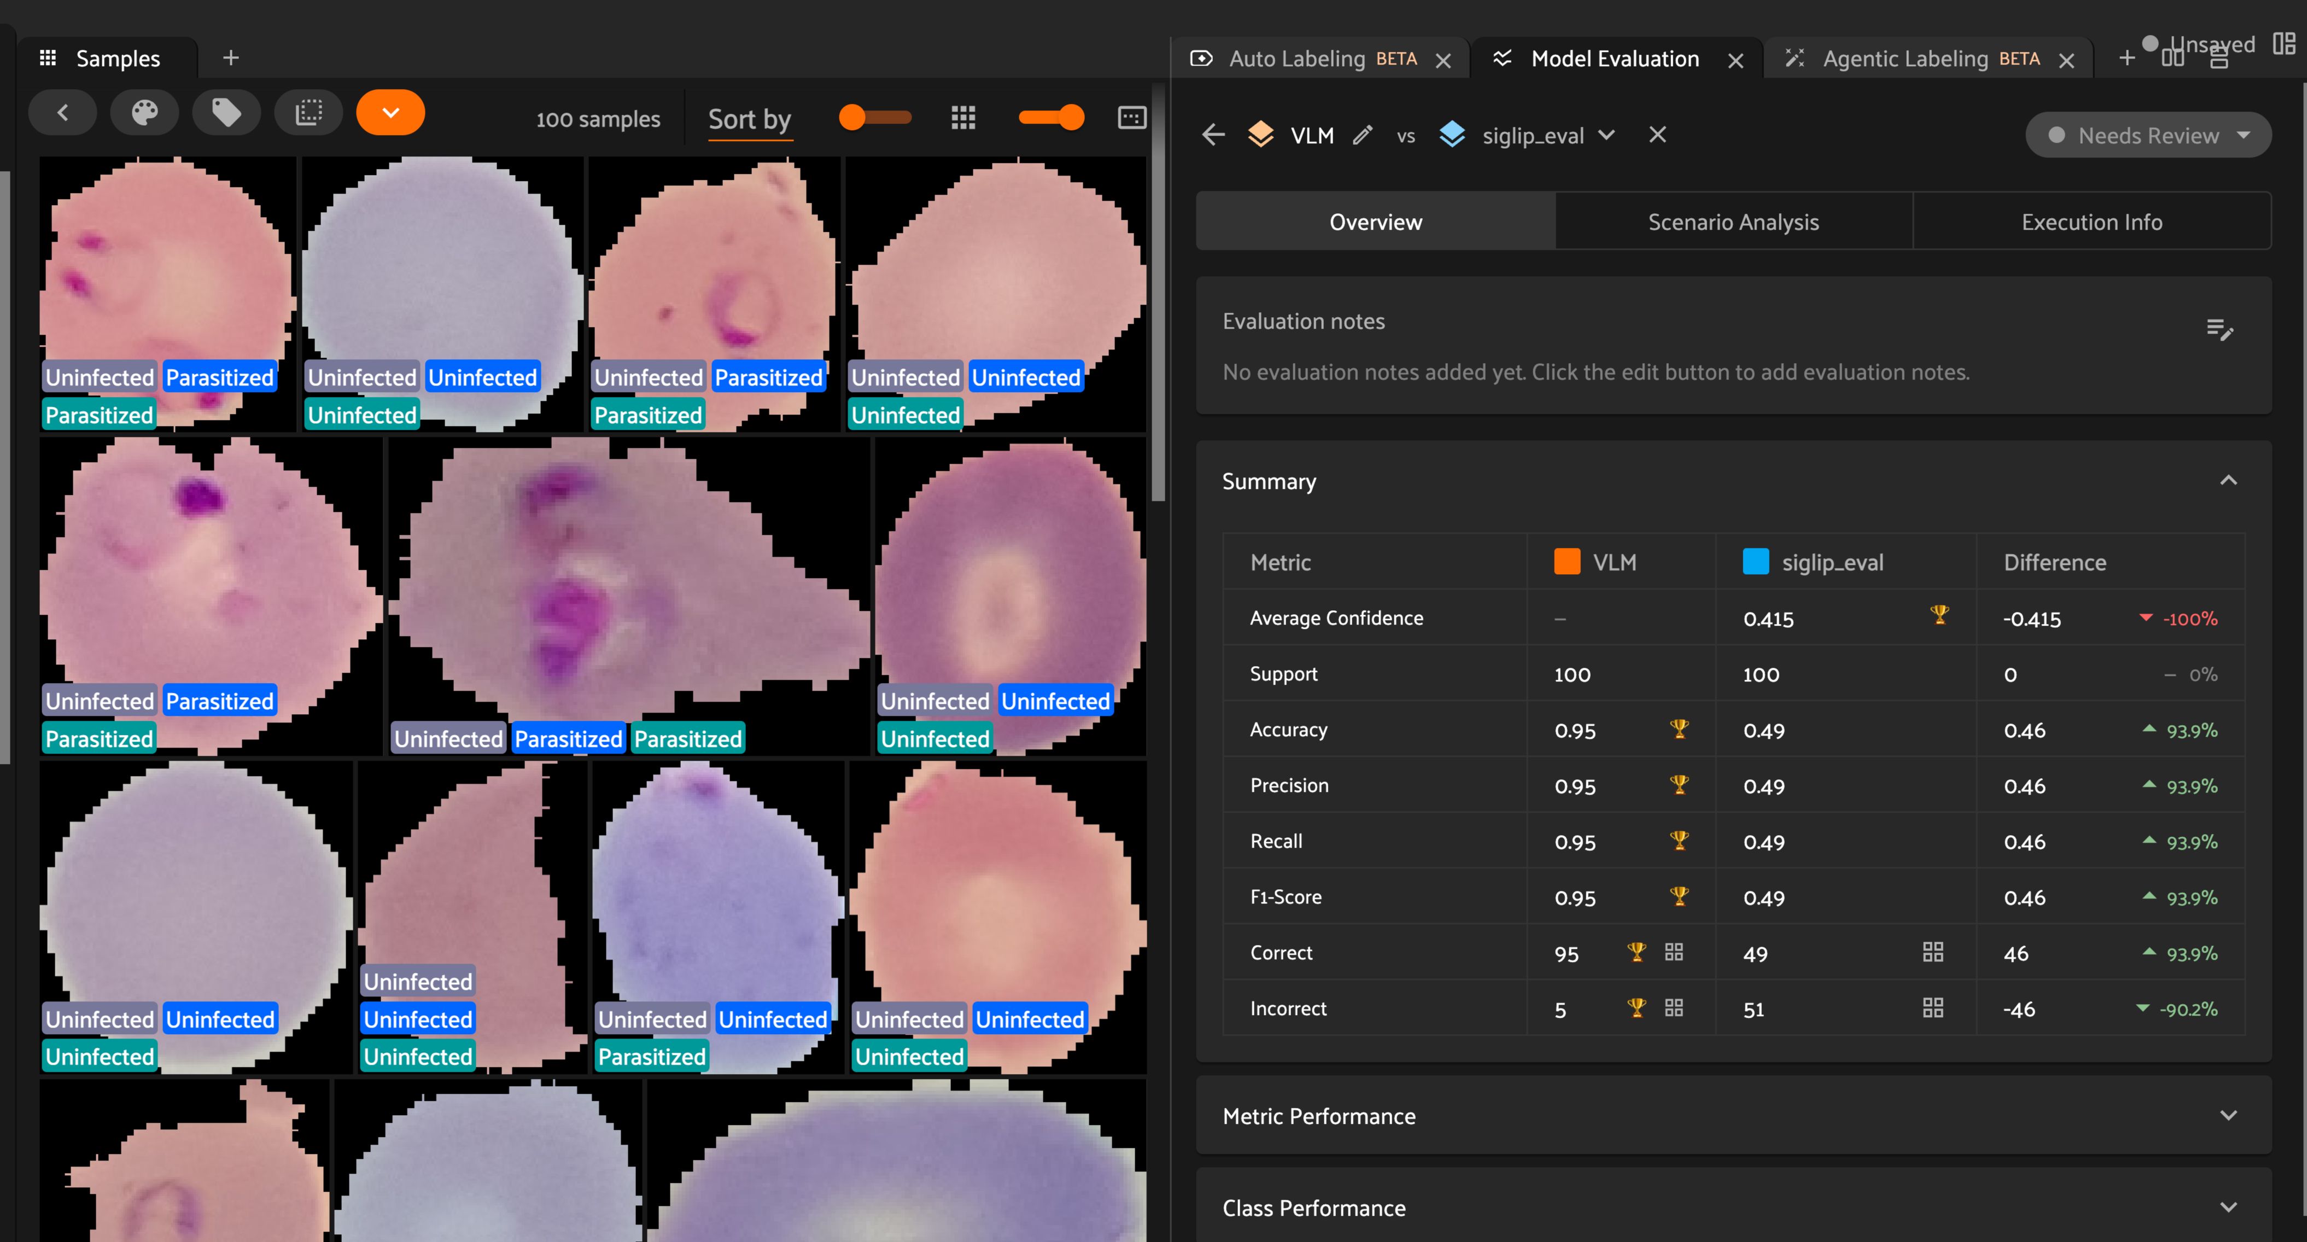Open the tag samples tool
Screen dimensions: 2307x1242
point(226,114)
